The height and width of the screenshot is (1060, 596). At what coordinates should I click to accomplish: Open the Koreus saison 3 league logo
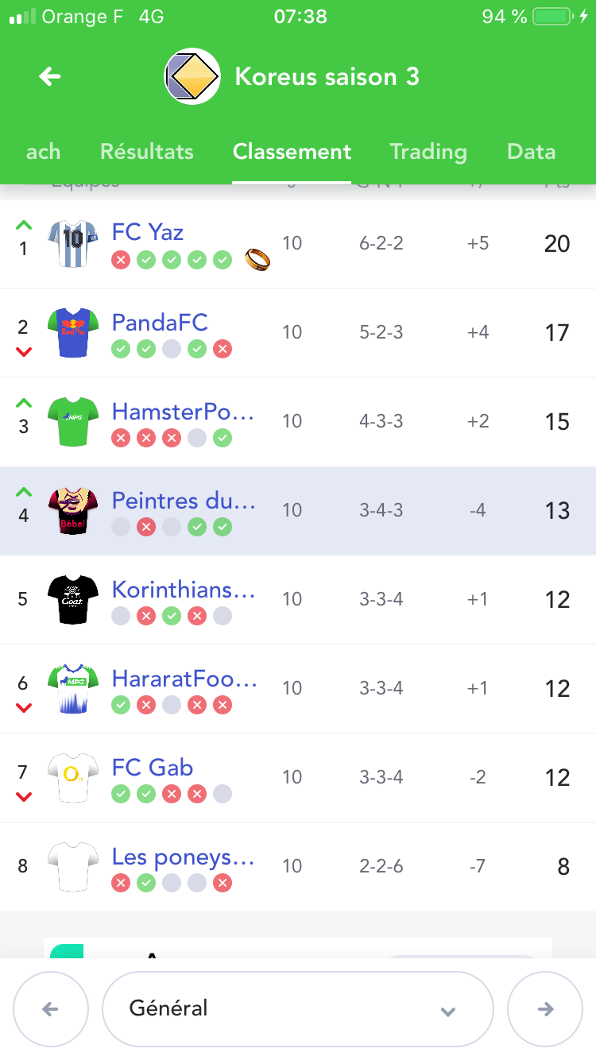[x=192, y=76]
